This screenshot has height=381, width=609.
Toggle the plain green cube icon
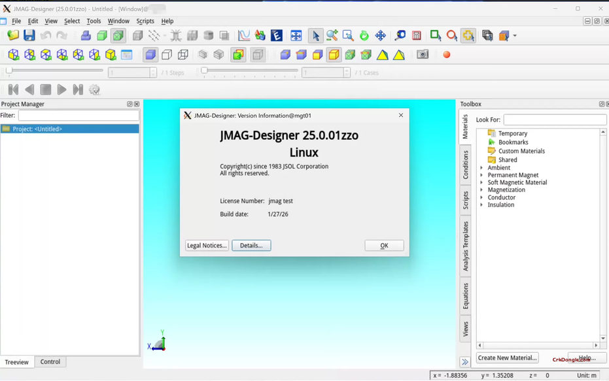(102, 36)
